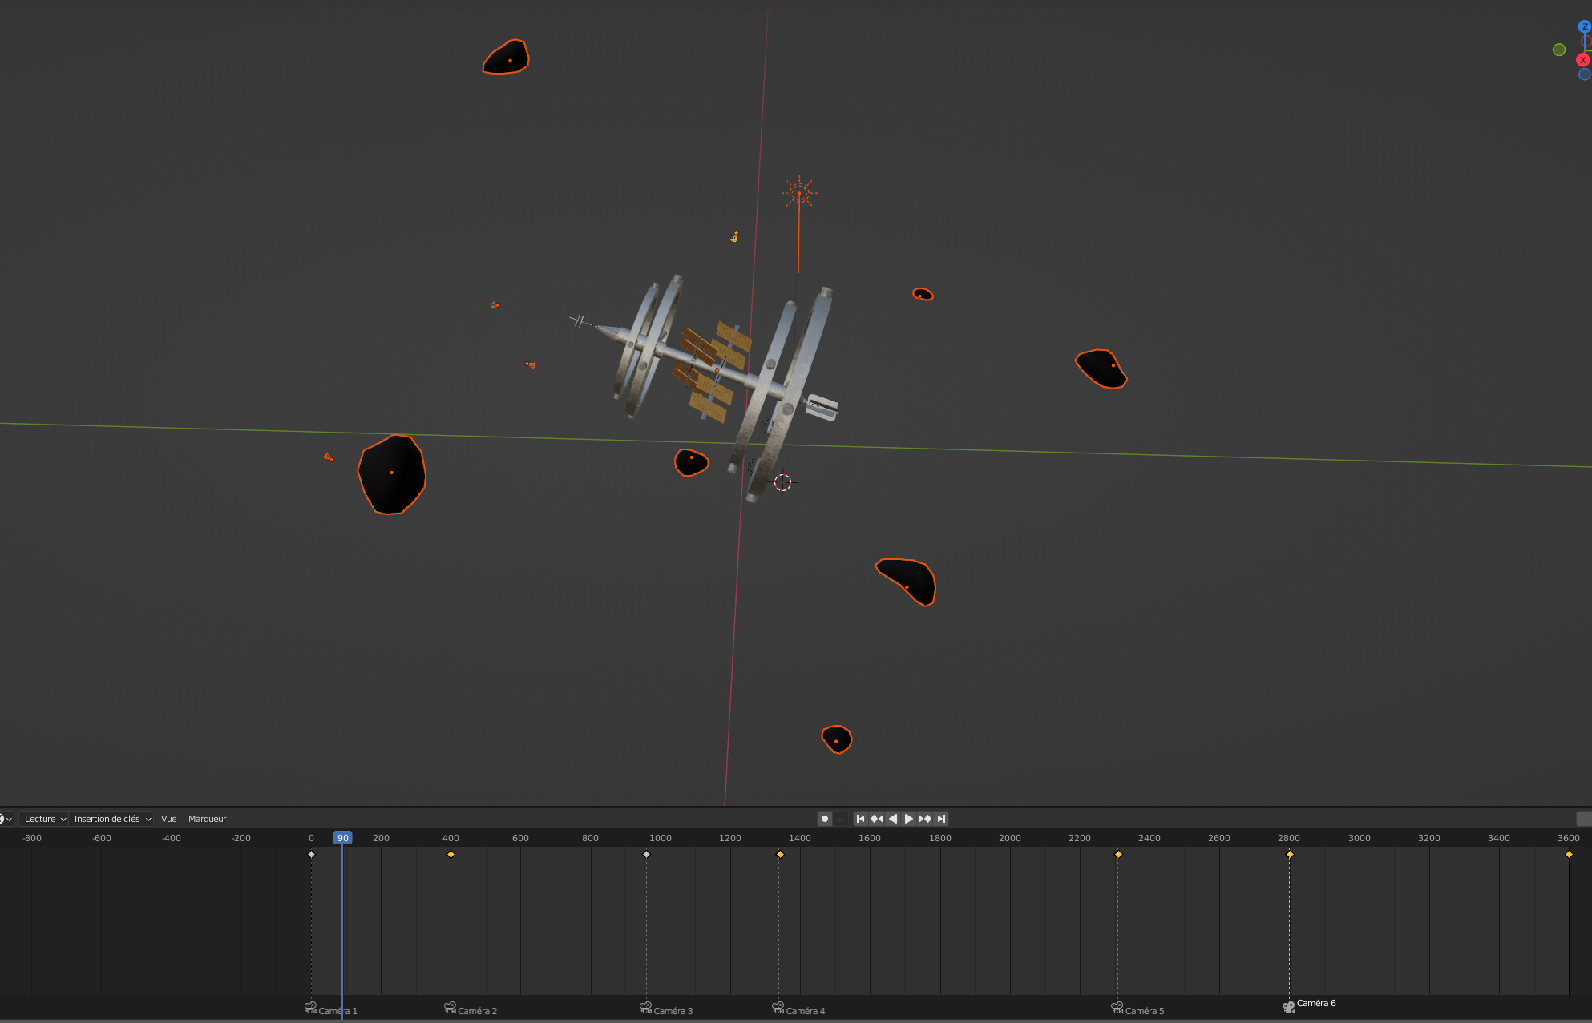Image resolution: width=1592 pixels, height=1023 pixels.
Task: Select the Caméra 3 marker label
Action: pos(673,1010)
